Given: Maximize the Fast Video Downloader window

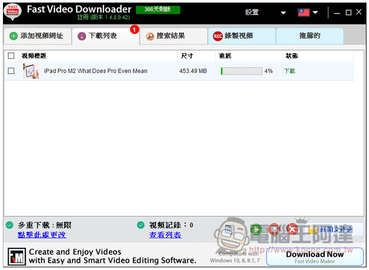Looking at the screenshot, I should pos(348,13).
